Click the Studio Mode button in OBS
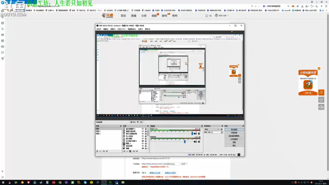Screen dimensions: 329x185 [234, 139]
